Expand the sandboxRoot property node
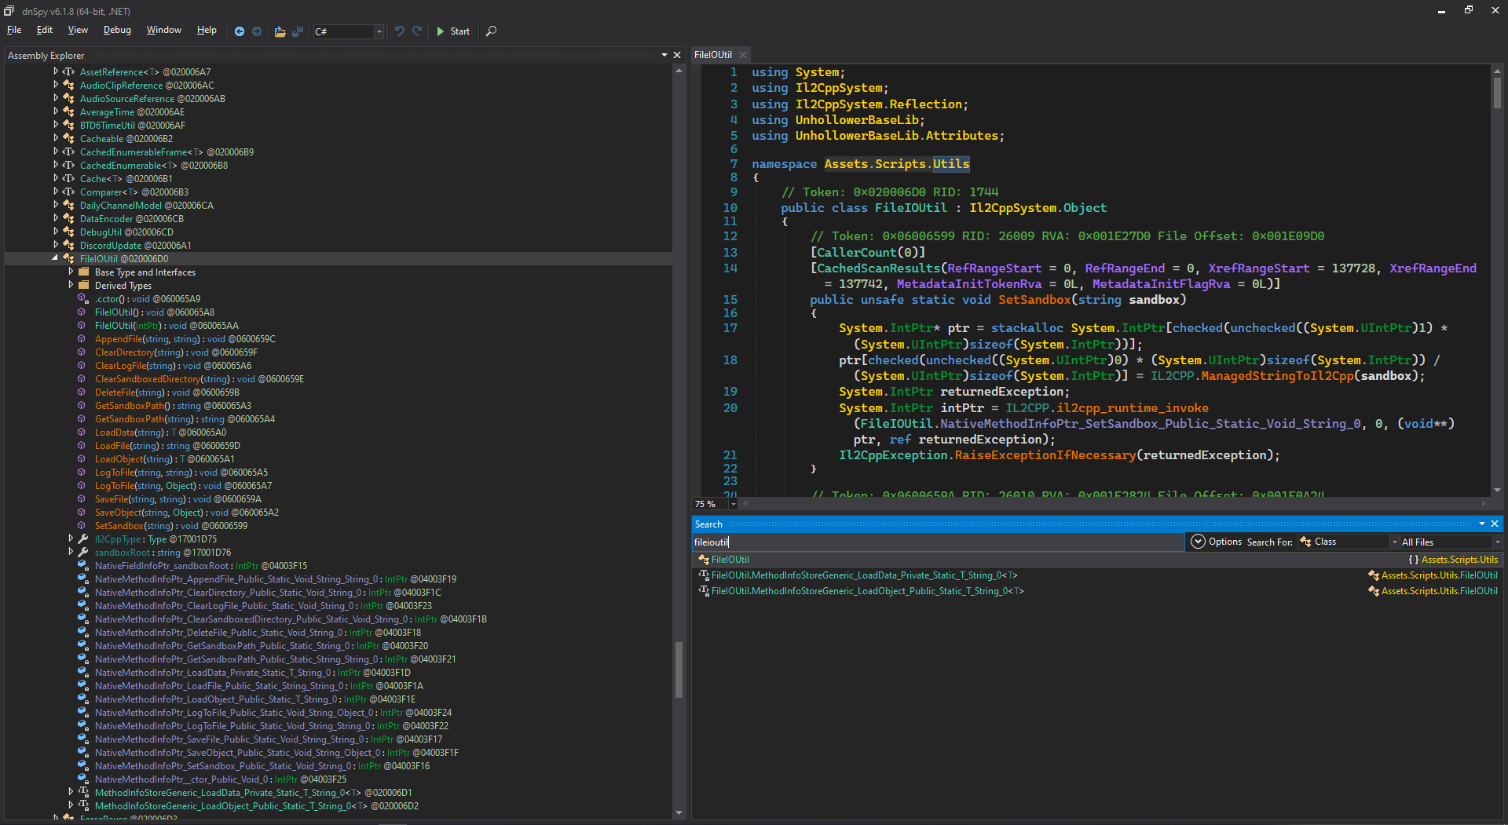The width and height of the screenshot is (1508, 825). [71, 552]
